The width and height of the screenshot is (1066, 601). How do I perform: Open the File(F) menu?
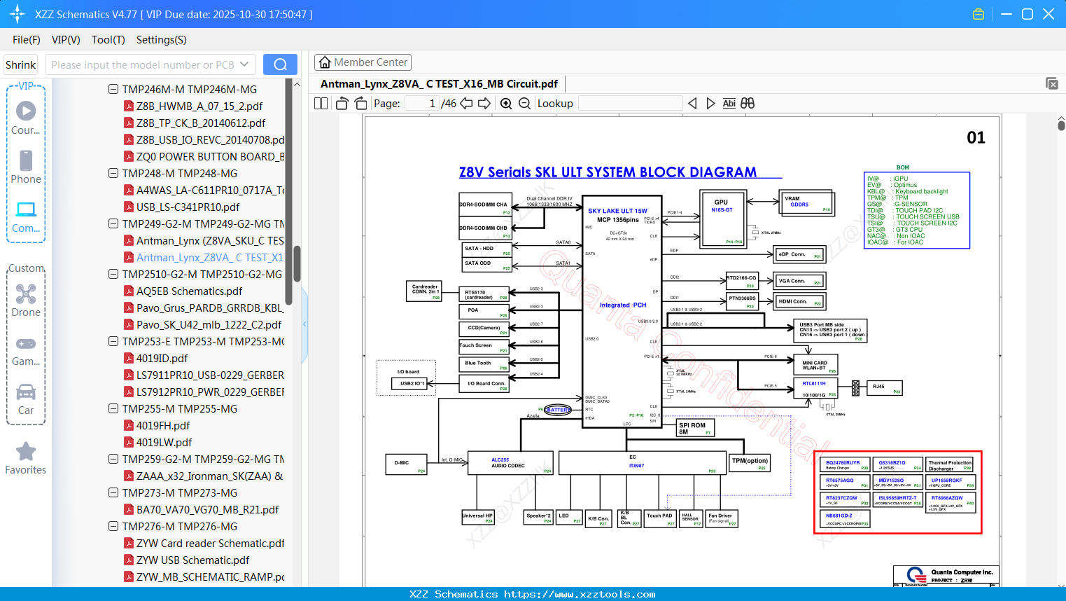27,40
